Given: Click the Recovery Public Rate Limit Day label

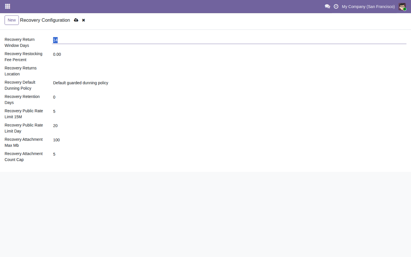Looking at the screenshot, I should [24, 128].
